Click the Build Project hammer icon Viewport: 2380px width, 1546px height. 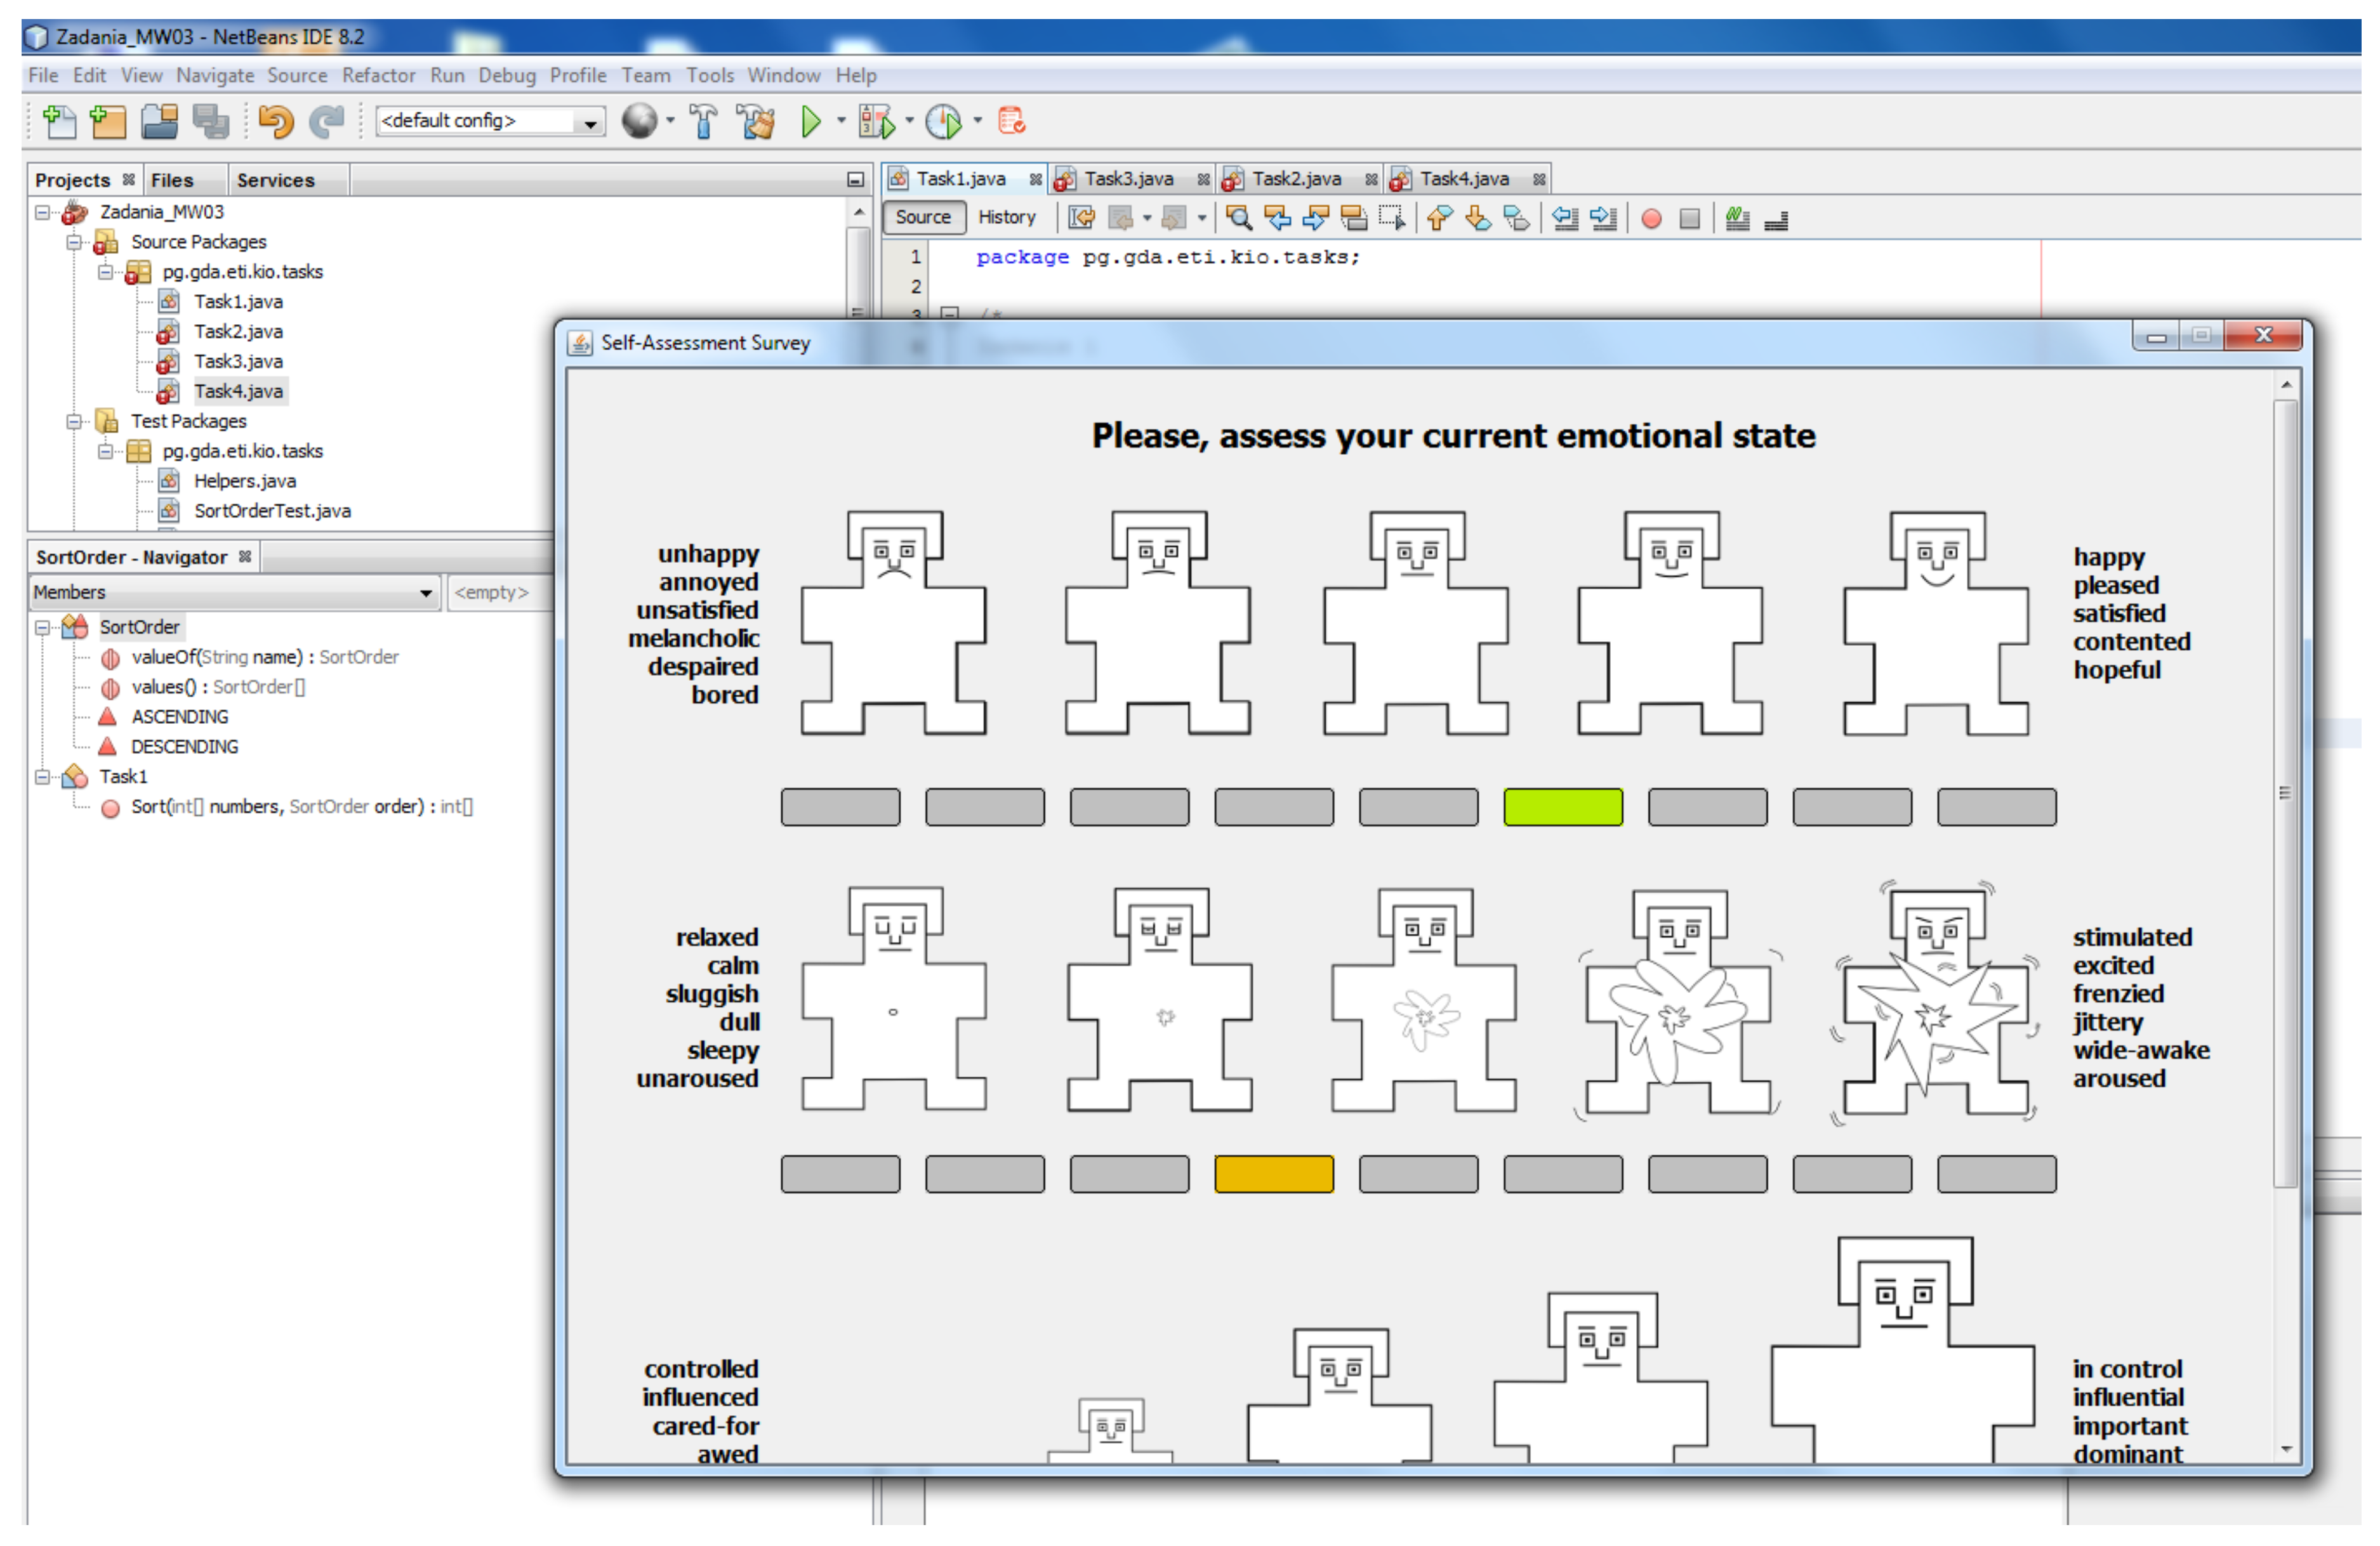tap(704, 122)
